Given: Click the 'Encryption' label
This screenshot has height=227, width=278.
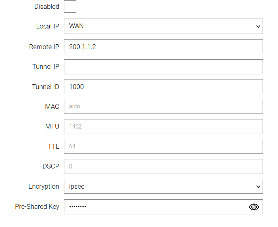Looking at the screenshot, I should pos(43,186).
